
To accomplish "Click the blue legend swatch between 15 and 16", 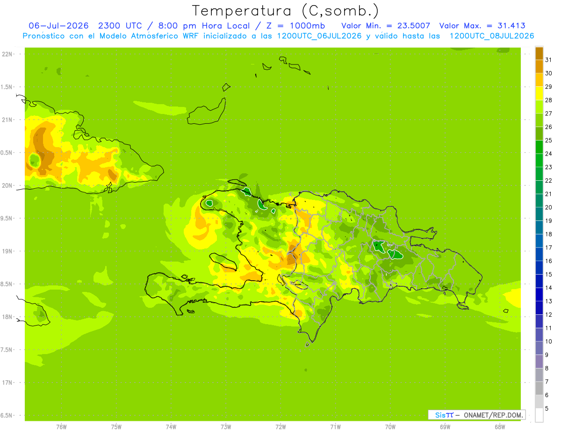I will pos(539,268).
